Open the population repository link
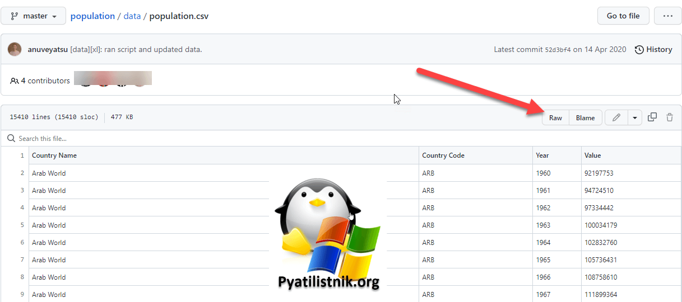 click(92, 16)
